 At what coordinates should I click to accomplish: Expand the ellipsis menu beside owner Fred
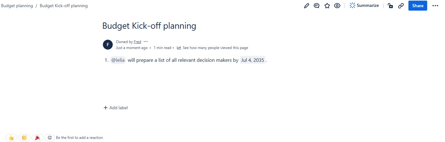click(146, 42)
